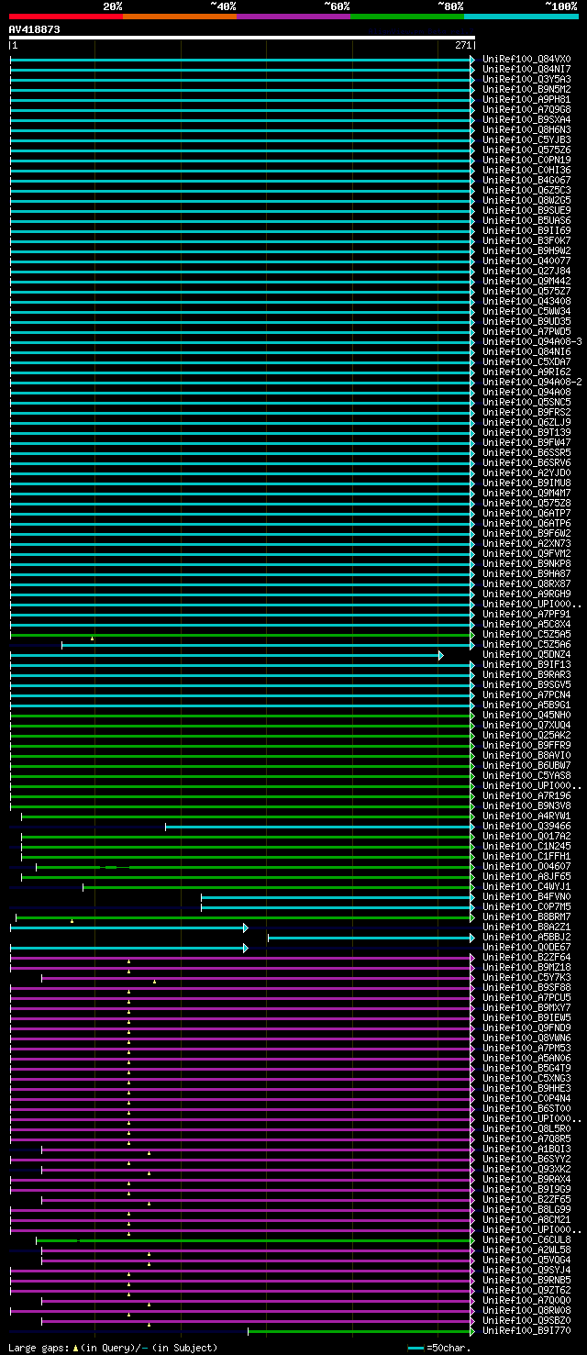Select hit label UniRef100_Q45NH0
Screen dimensions: 587x1355
(526, 715)
